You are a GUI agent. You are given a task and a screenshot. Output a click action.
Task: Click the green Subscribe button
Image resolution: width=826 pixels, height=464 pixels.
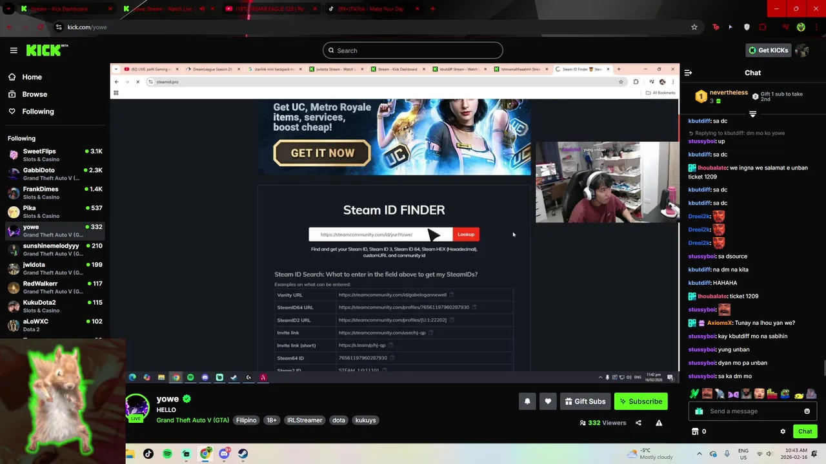point(641,401)
